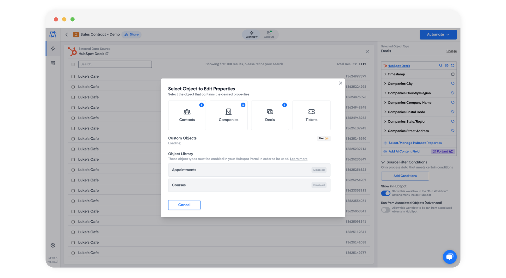Screen dimensions: 506x278
Task: Toggle the Show in HubSpot switch
Action: tap(386, 193)
